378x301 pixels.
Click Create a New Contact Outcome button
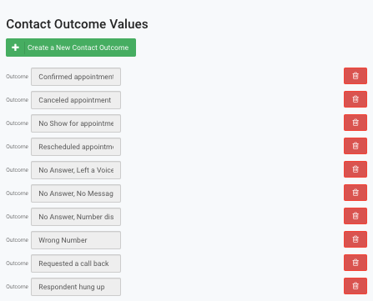tap(71, 48)
